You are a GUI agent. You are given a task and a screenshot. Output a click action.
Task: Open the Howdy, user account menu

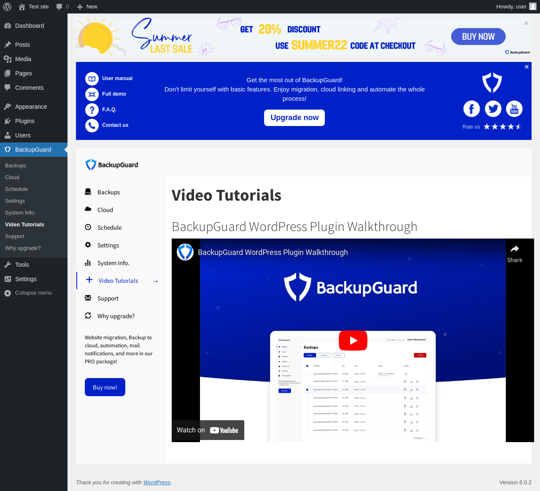tap(516, 7)
